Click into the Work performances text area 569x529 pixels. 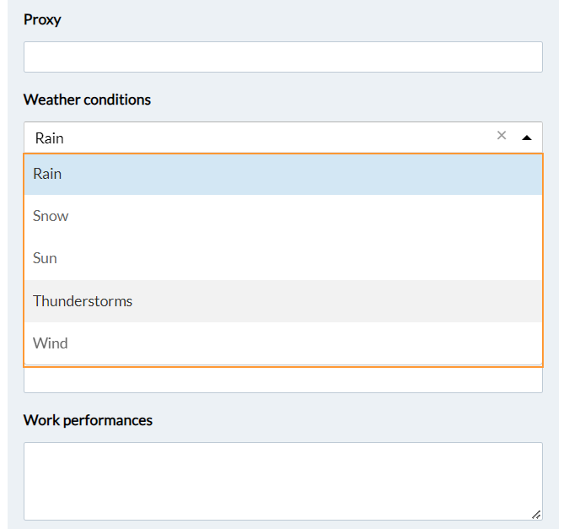click(283, 481)
